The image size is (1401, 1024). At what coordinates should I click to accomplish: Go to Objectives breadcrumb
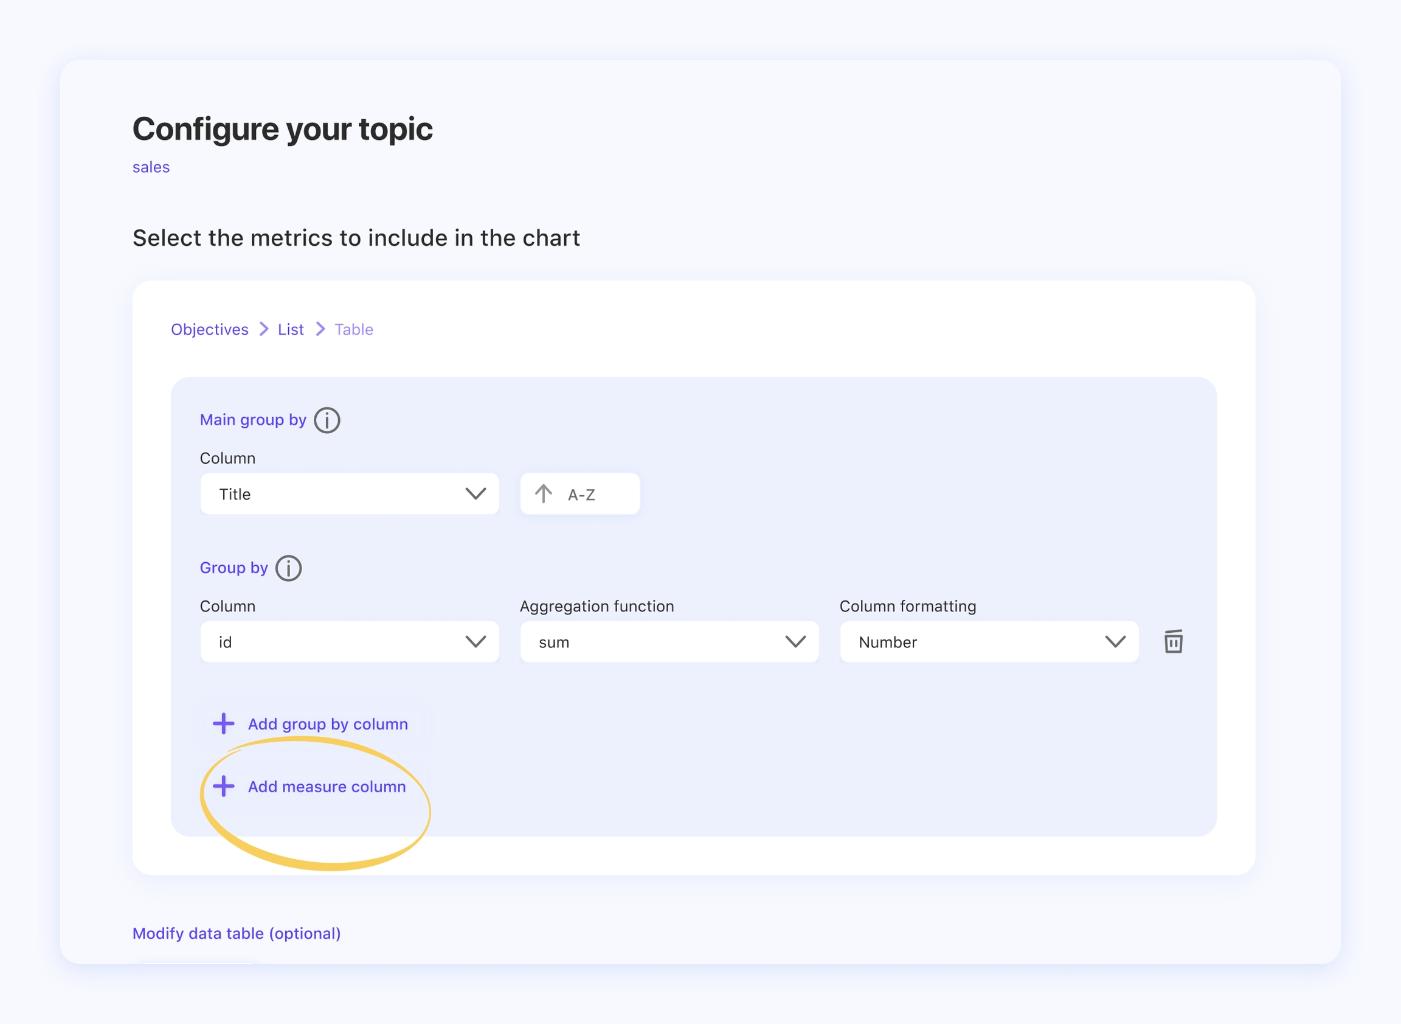[209, 329]
